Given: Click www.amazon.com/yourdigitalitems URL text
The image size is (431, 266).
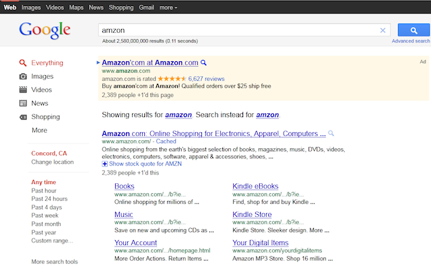Looking at the screenshot, I should point(277,251).
